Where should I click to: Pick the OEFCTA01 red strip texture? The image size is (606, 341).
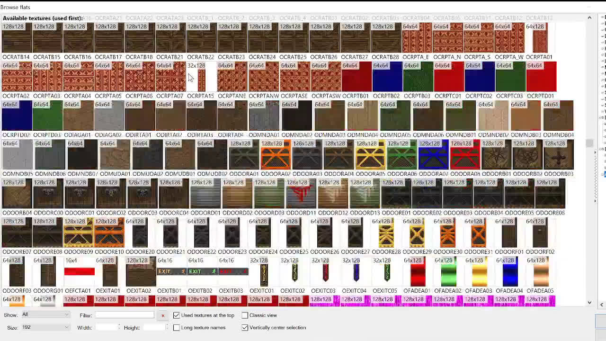pos(79,271)
